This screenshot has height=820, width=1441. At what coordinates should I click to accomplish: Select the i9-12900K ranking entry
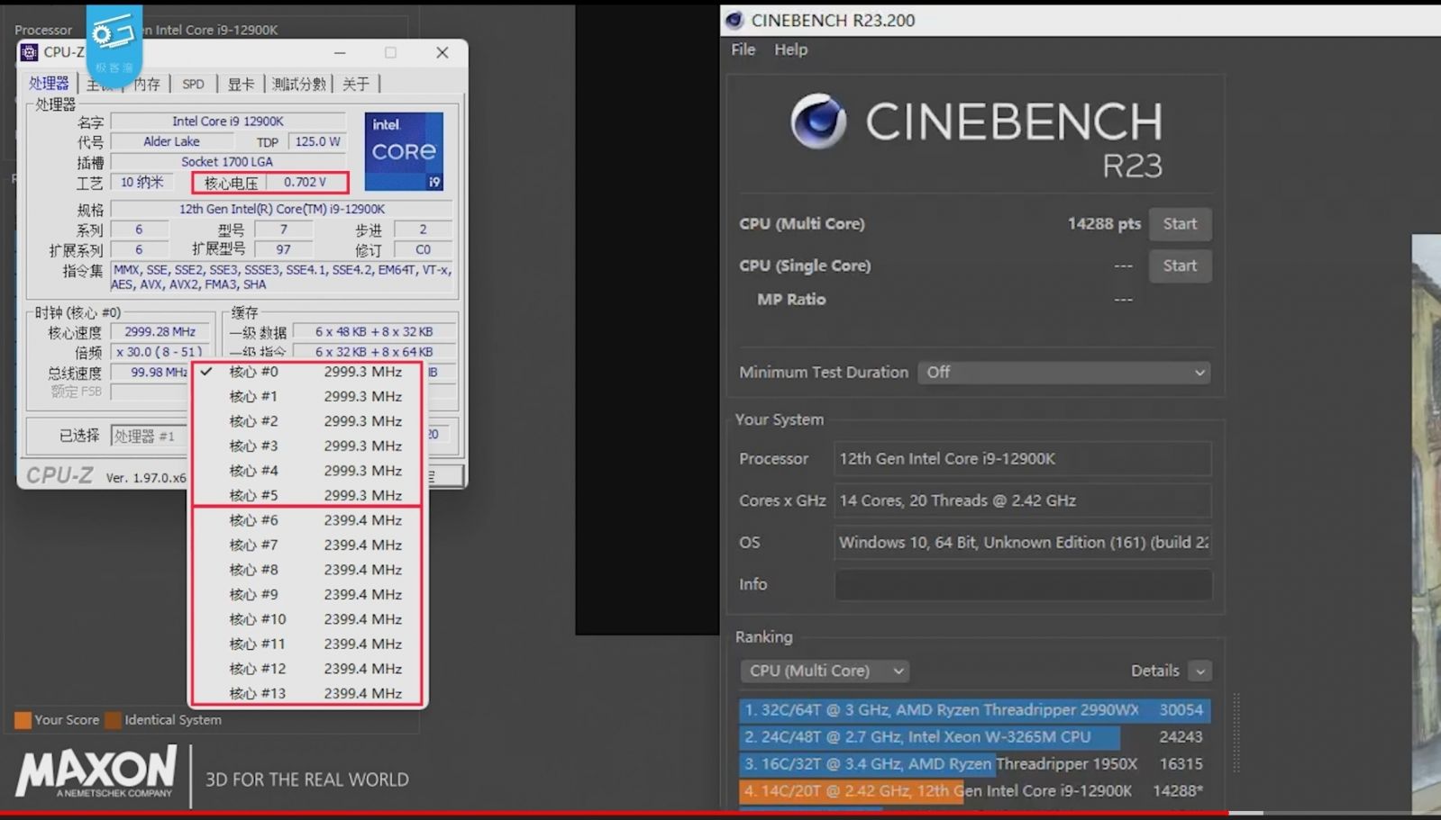click(974, 790)
